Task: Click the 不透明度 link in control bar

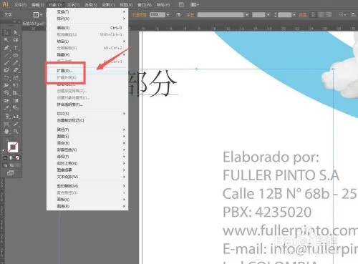Action: pyautogui.click(x=139, y=15)
